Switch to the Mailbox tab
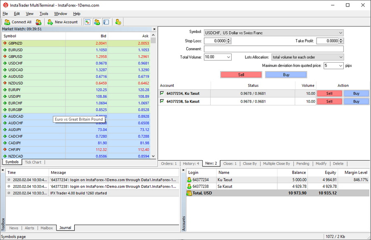This screenshot has width=371, height=240. [x=47, y=228]
